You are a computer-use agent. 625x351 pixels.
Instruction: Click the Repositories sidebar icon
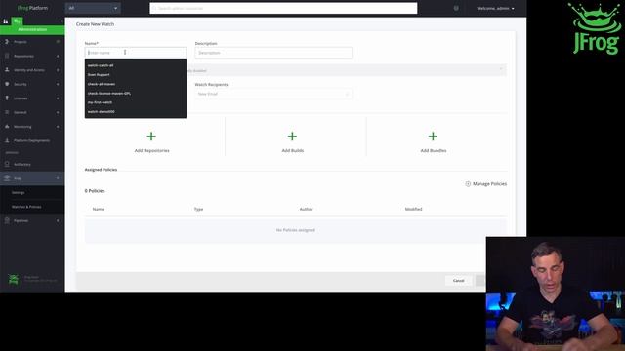click(x=7, y=56)
